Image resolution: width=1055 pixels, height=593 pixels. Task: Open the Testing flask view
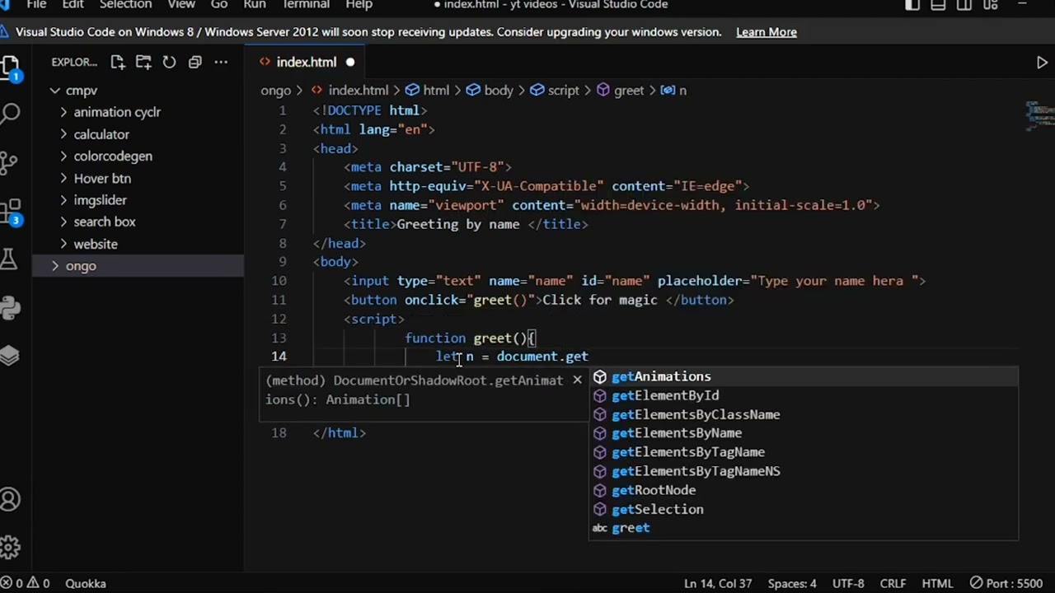(x=9, y=259)
